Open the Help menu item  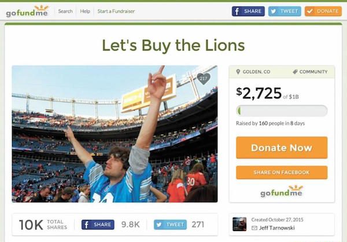(x=85, y=12)
